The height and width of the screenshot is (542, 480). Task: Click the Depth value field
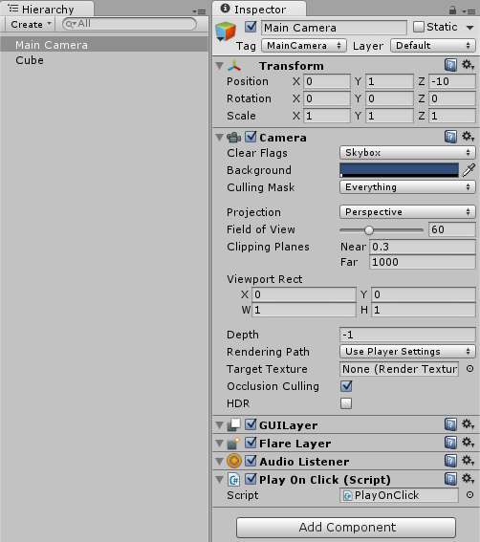click(407, 335)
